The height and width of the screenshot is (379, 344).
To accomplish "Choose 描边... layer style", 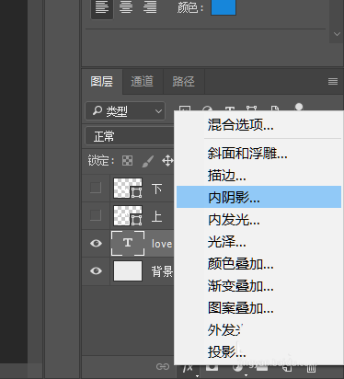I will (x=258, y=176).
